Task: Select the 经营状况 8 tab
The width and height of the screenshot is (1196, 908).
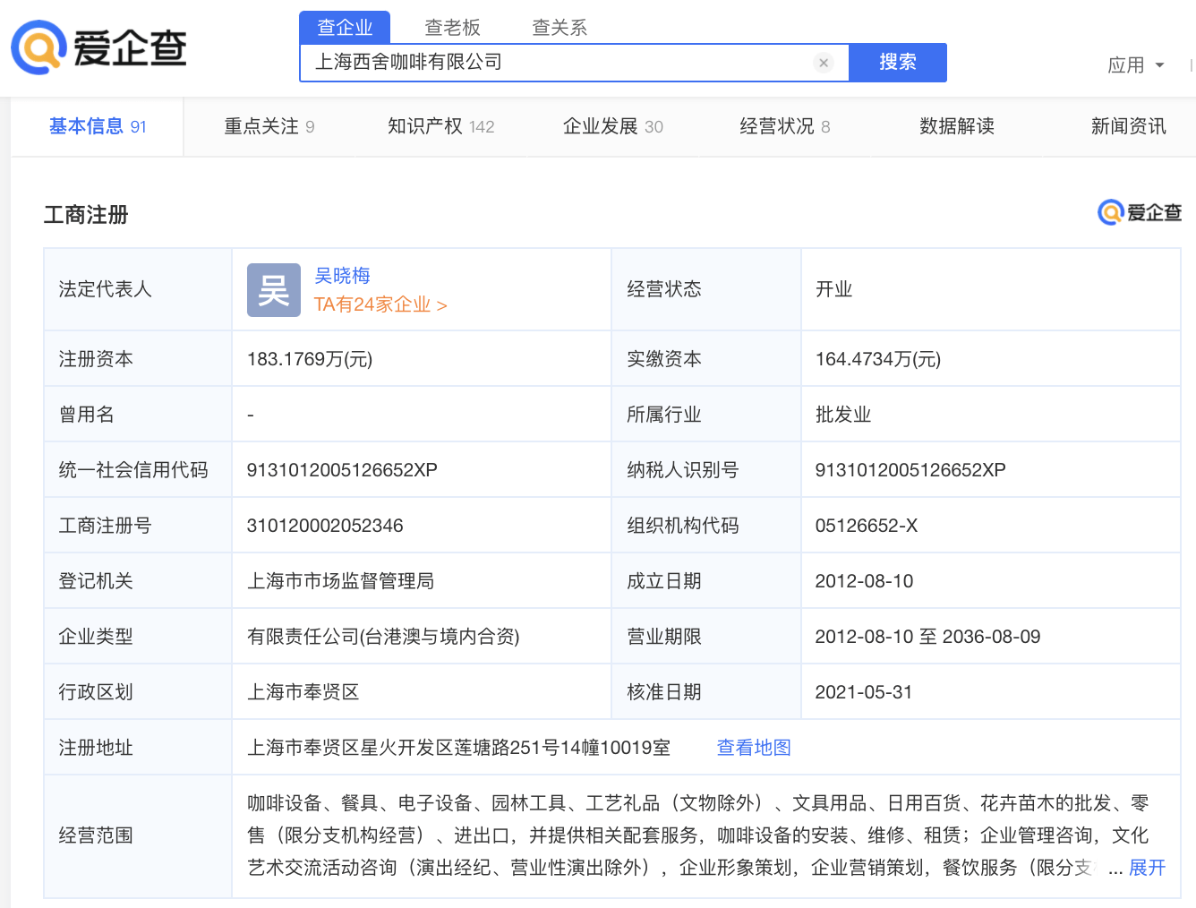Action: coord(785,126)
